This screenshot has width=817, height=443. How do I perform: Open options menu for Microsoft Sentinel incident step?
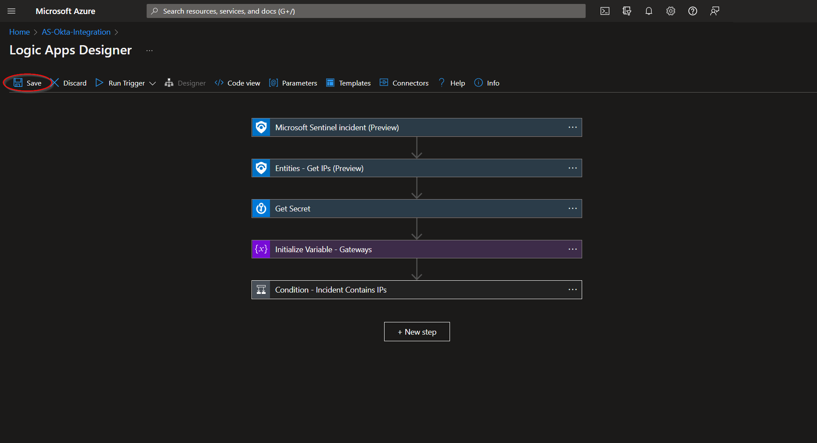tap(572, 127)
